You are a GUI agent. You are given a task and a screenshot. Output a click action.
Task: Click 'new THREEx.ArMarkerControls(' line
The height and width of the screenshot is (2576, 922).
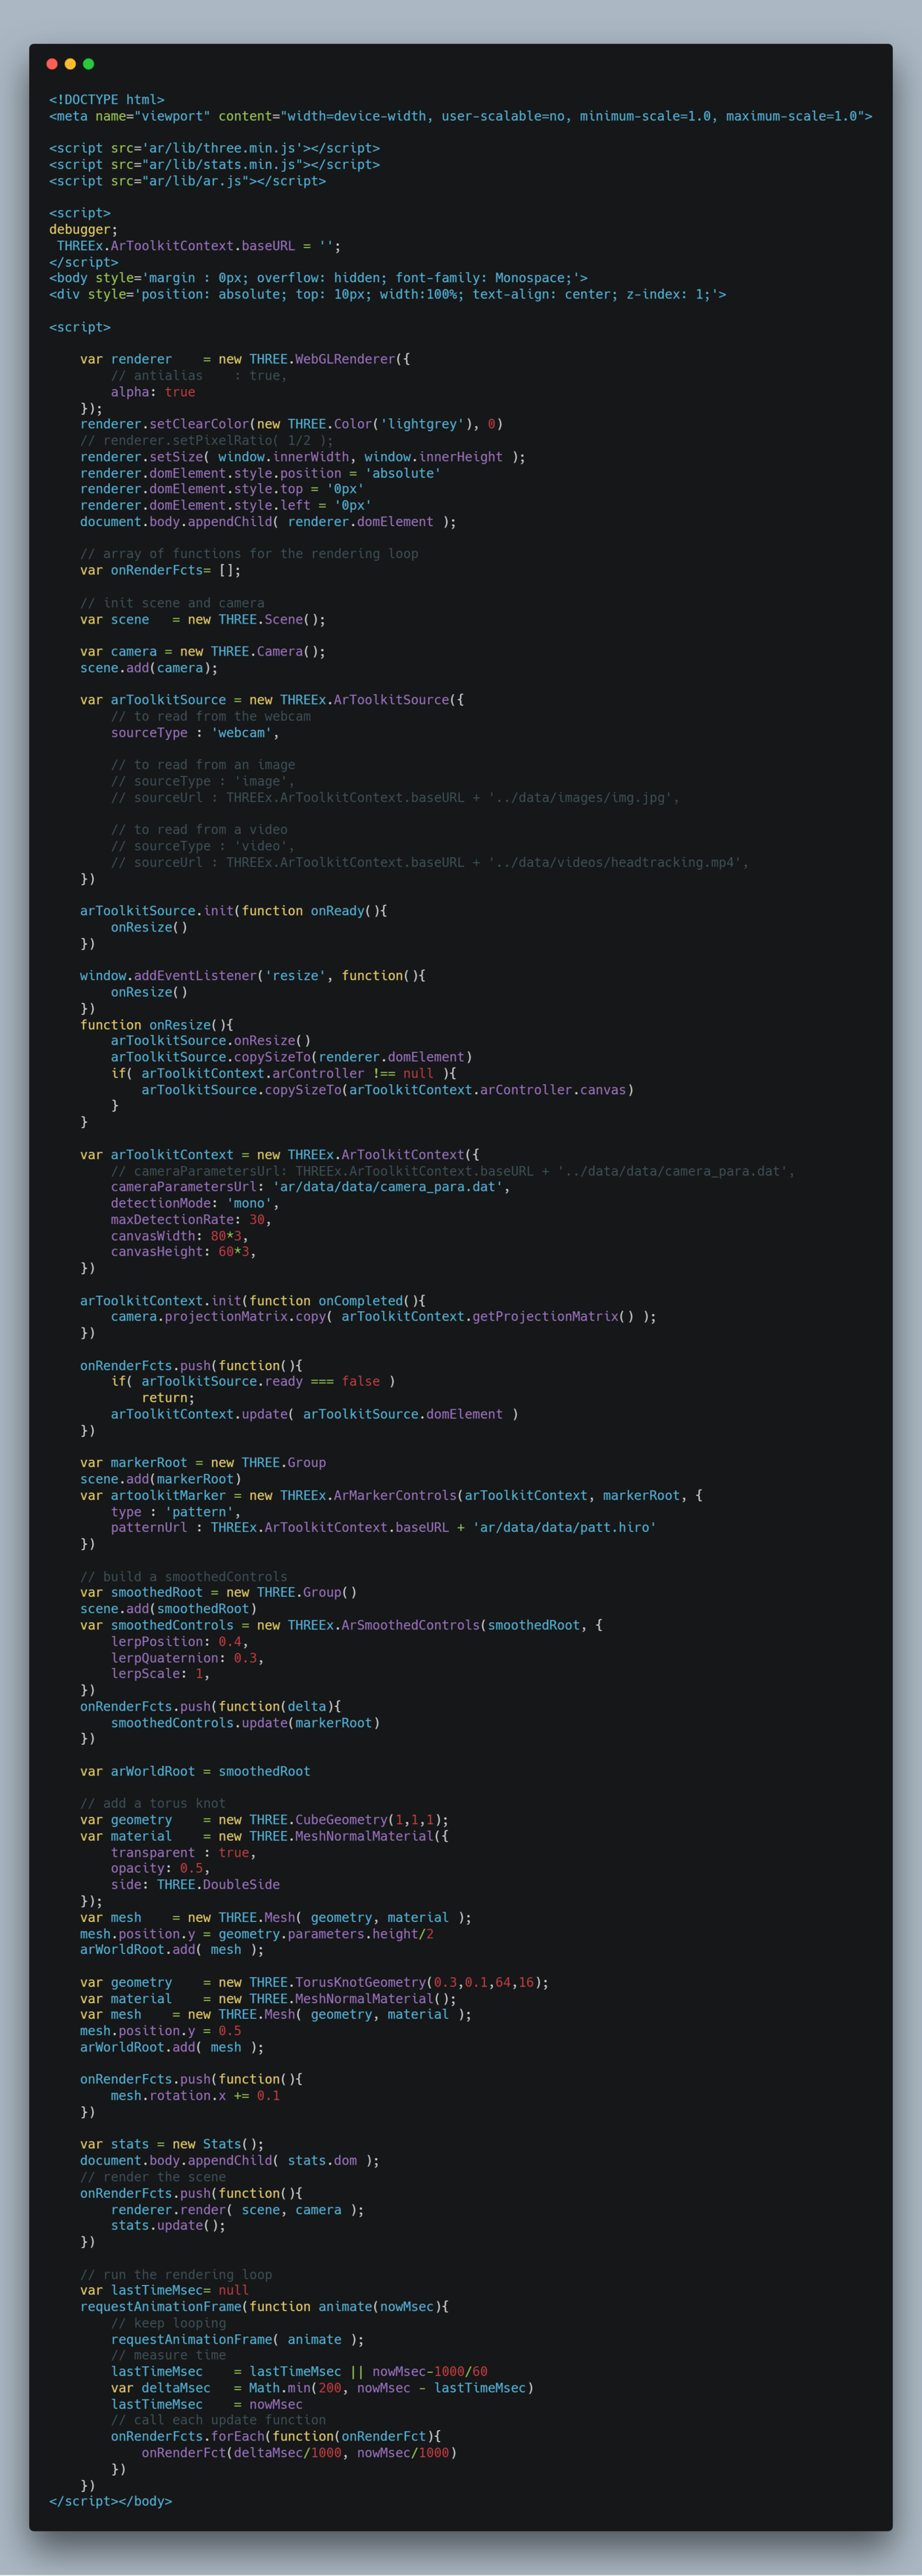(x=392, y=1495)
